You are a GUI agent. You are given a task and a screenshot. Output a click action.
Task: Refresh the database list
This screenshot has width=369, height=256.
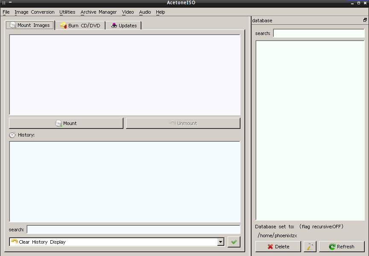tap(342, 247)
